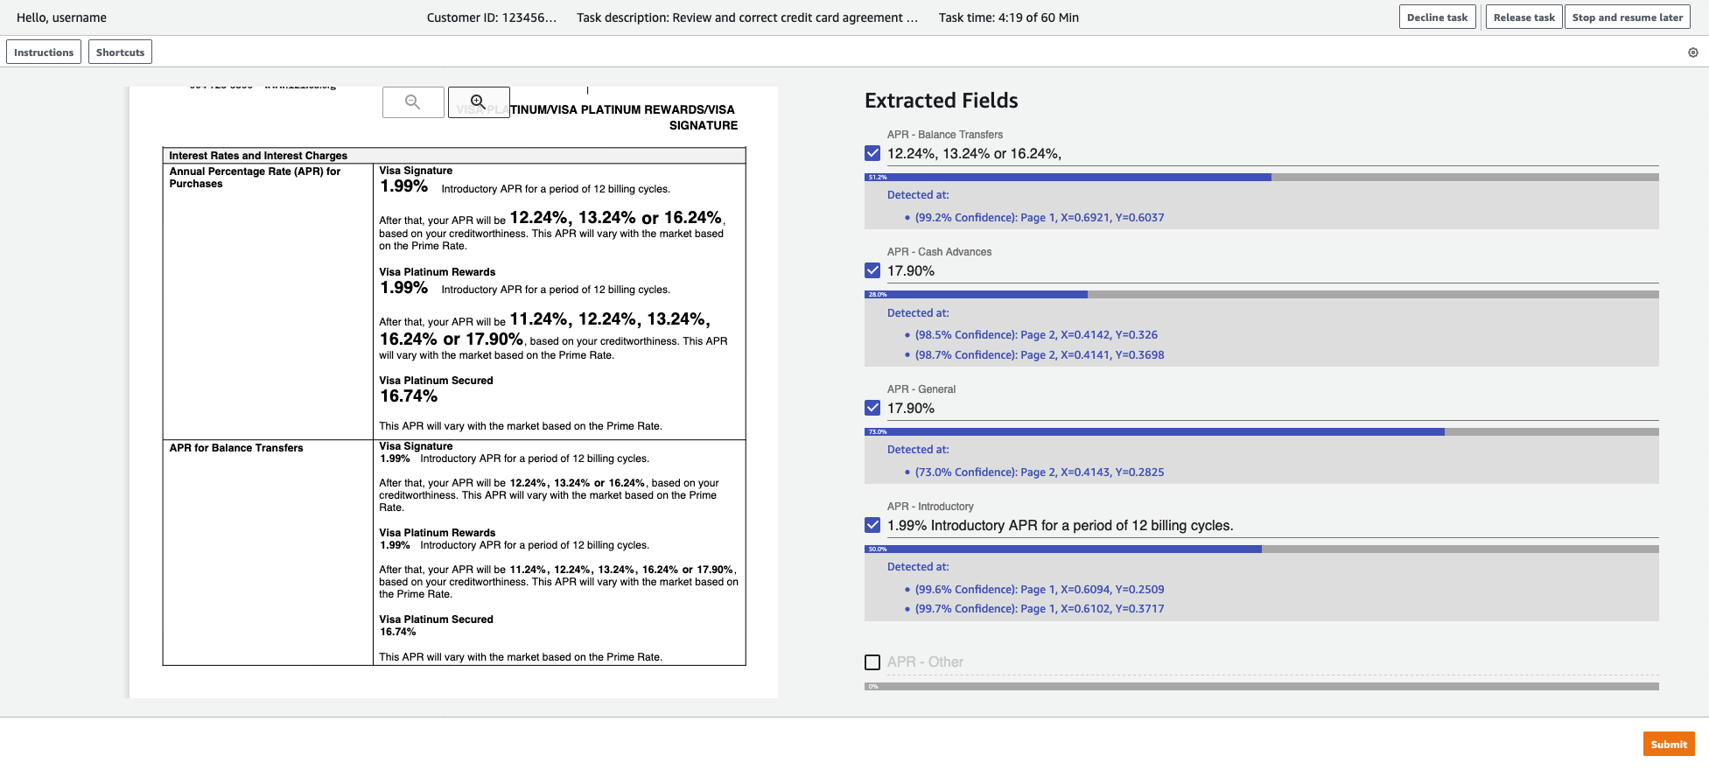Click Release task button

coord(1523,17)
